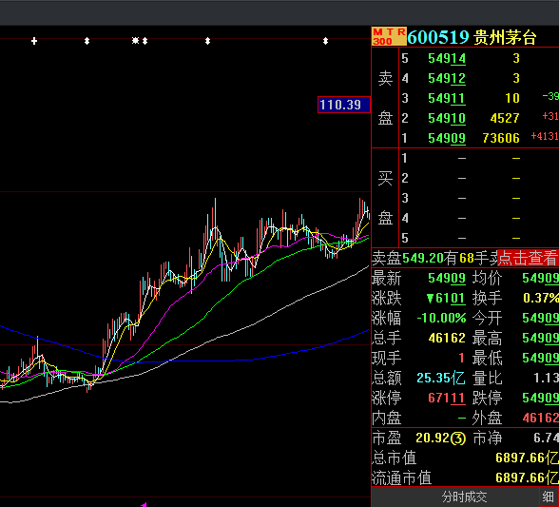Click the 换手 value 0.37%
559x507 pixels.
click(x=540, y=298)
